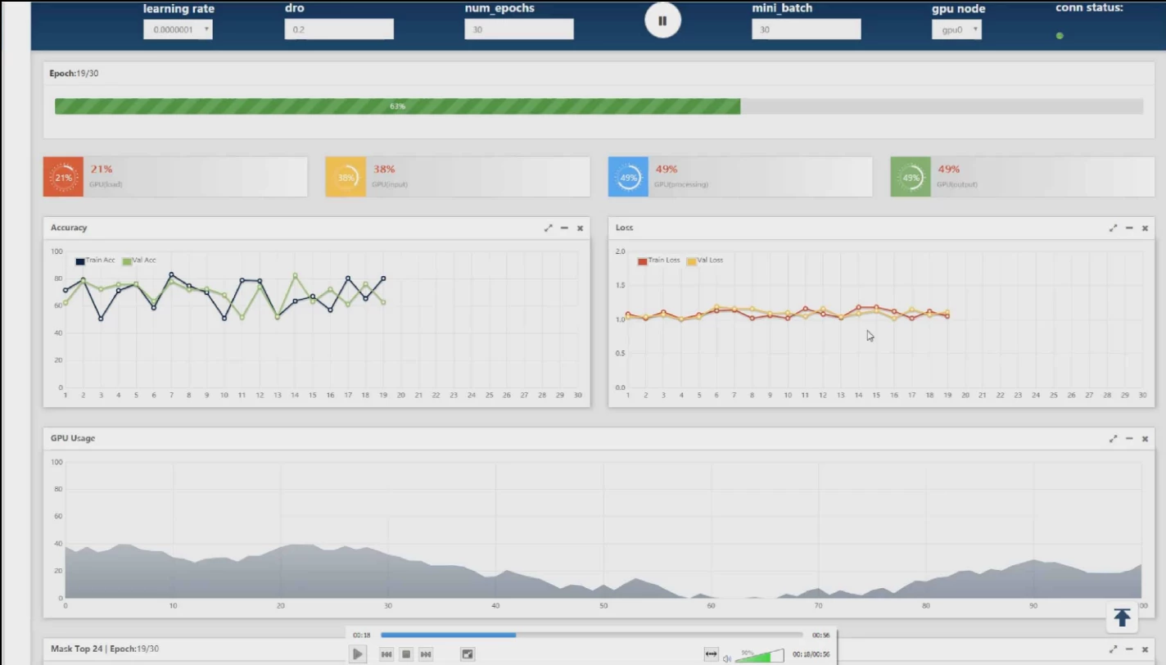This screenshot has width=1166, height=665.
Task: Click the num_epochs input field
Action: 519,29
